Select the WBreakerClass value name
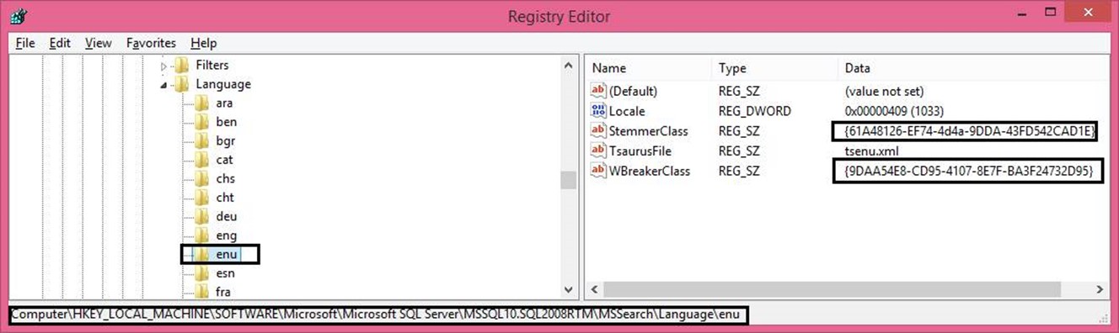This screenshot has width=1119, height=333. coord(650,172)
